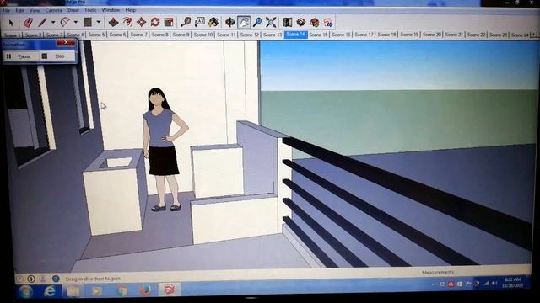The height and width of the screenshot is (303, 540).
Task: Select the Orbit tool
Action: 229,23
